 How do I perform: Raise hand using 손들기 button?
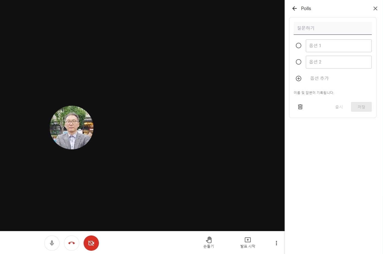click(x=209, y=242)
